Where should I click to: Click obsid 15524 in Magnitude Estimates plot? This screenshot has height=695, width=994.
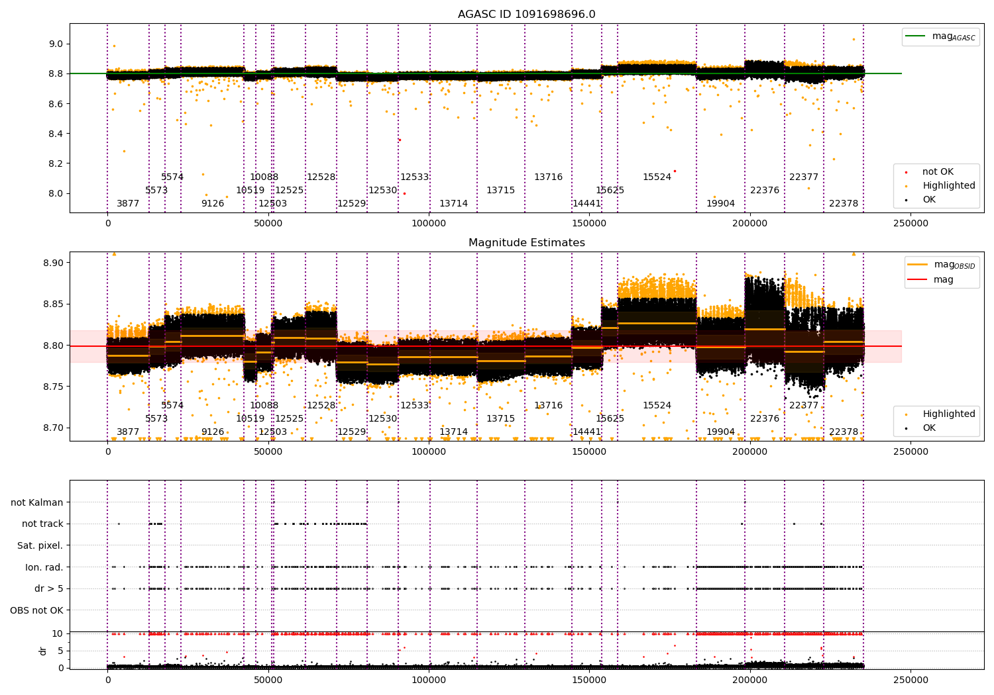point(657,406)
